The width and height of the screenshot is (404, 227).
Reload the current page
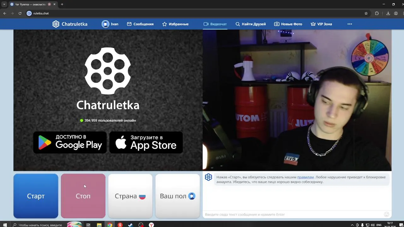click(20, 13)
